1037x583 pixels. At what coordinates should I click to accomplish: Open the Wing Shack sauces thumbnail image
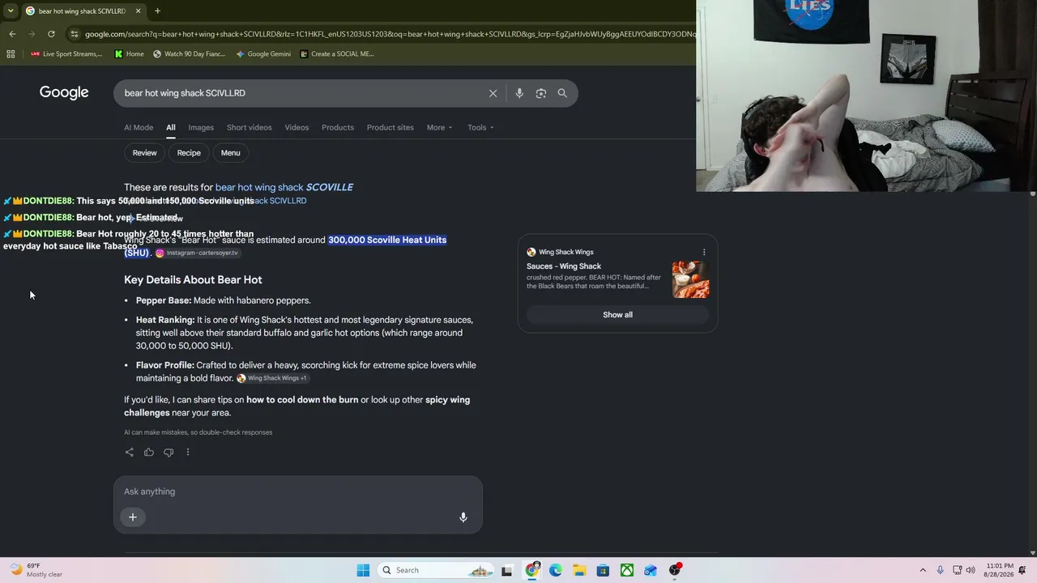click(691, 279)
